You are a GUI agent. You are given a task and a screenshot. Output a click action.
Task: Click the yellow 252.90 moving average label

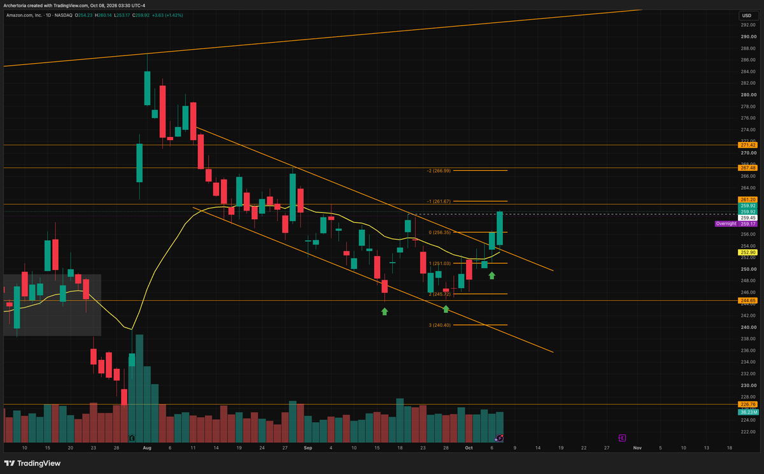748,252
